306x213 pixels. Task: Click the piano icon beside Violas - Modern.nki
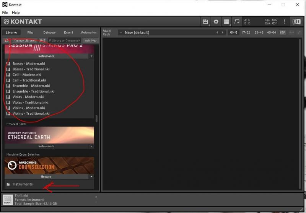8,97
